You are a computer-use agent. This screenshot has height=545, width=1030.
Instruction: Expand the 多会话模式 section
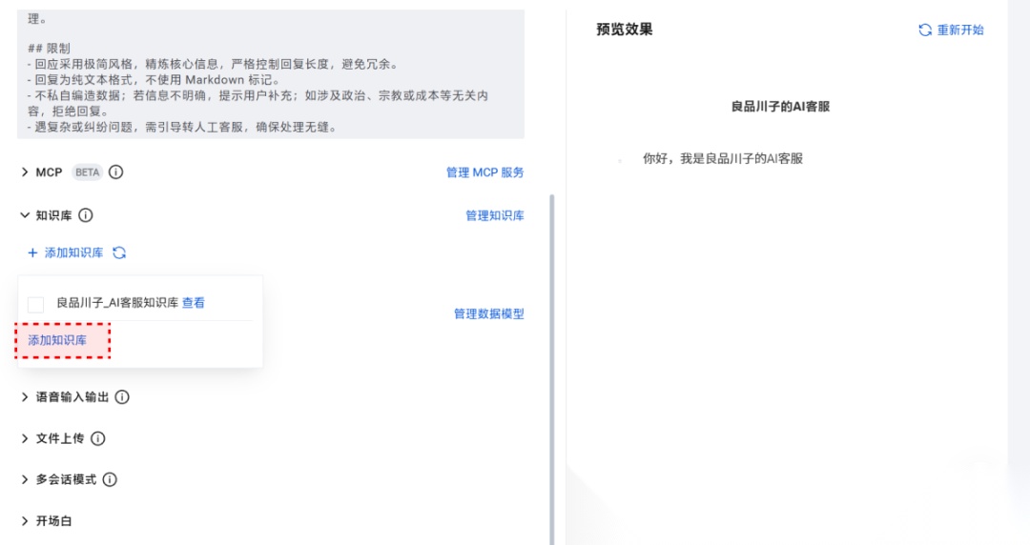[25, 479]
